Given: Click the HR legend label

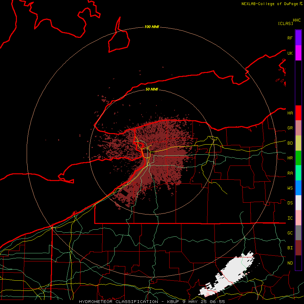Looking at the screenshot, I should point(290,158).
